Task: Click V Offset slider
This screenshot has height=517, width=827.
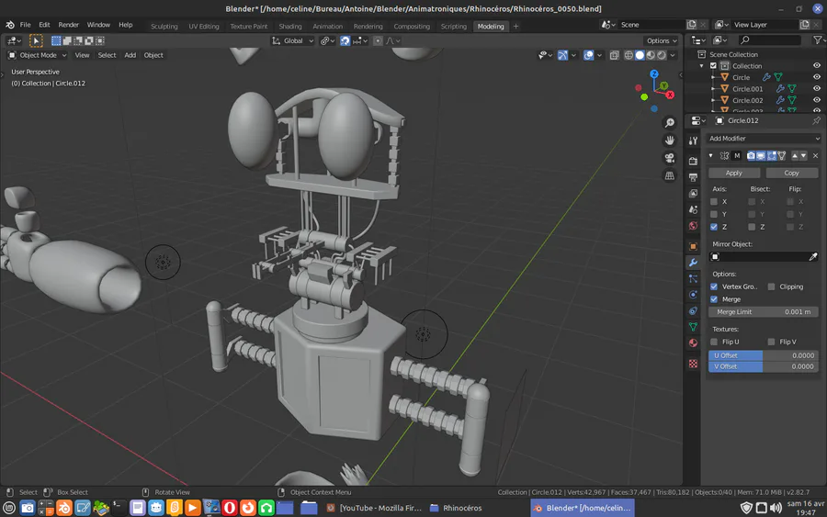Action: coord(764,366)
